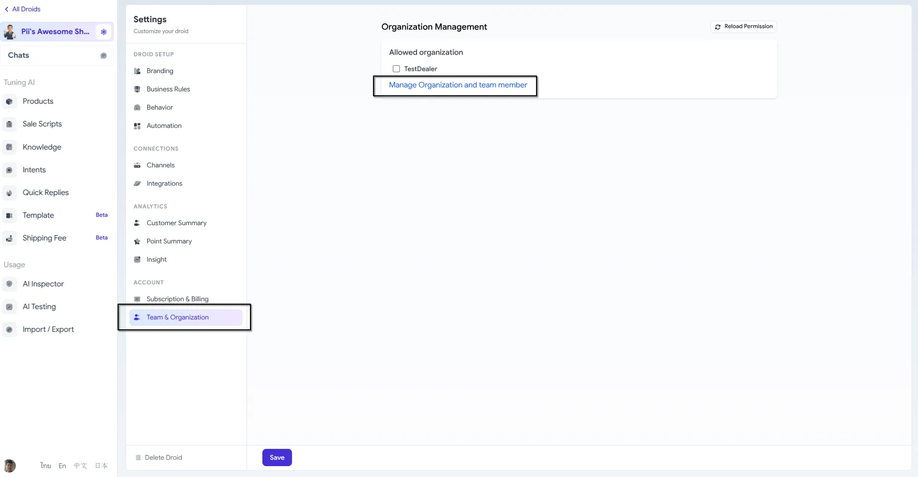The height and width of the screenshot is (477, 918).
Task: Click Manage Organization and team member
Action: [x=459, y=85]
